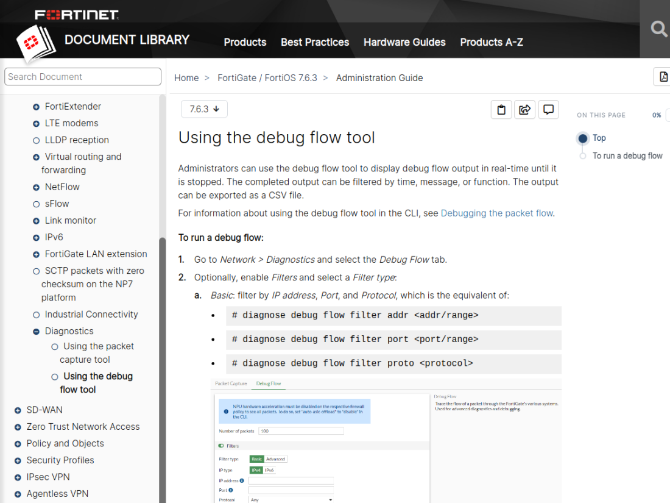Image resolution: width=670 pixels, height=503 pixels.
Task: Collapse the Diagnostics tree node
Action: point(37,332)
